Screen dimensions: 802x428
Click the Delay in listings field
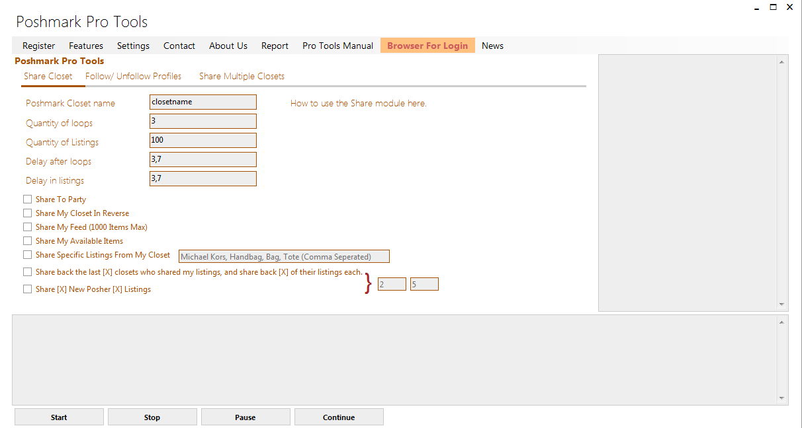click(x=203, y=178)
